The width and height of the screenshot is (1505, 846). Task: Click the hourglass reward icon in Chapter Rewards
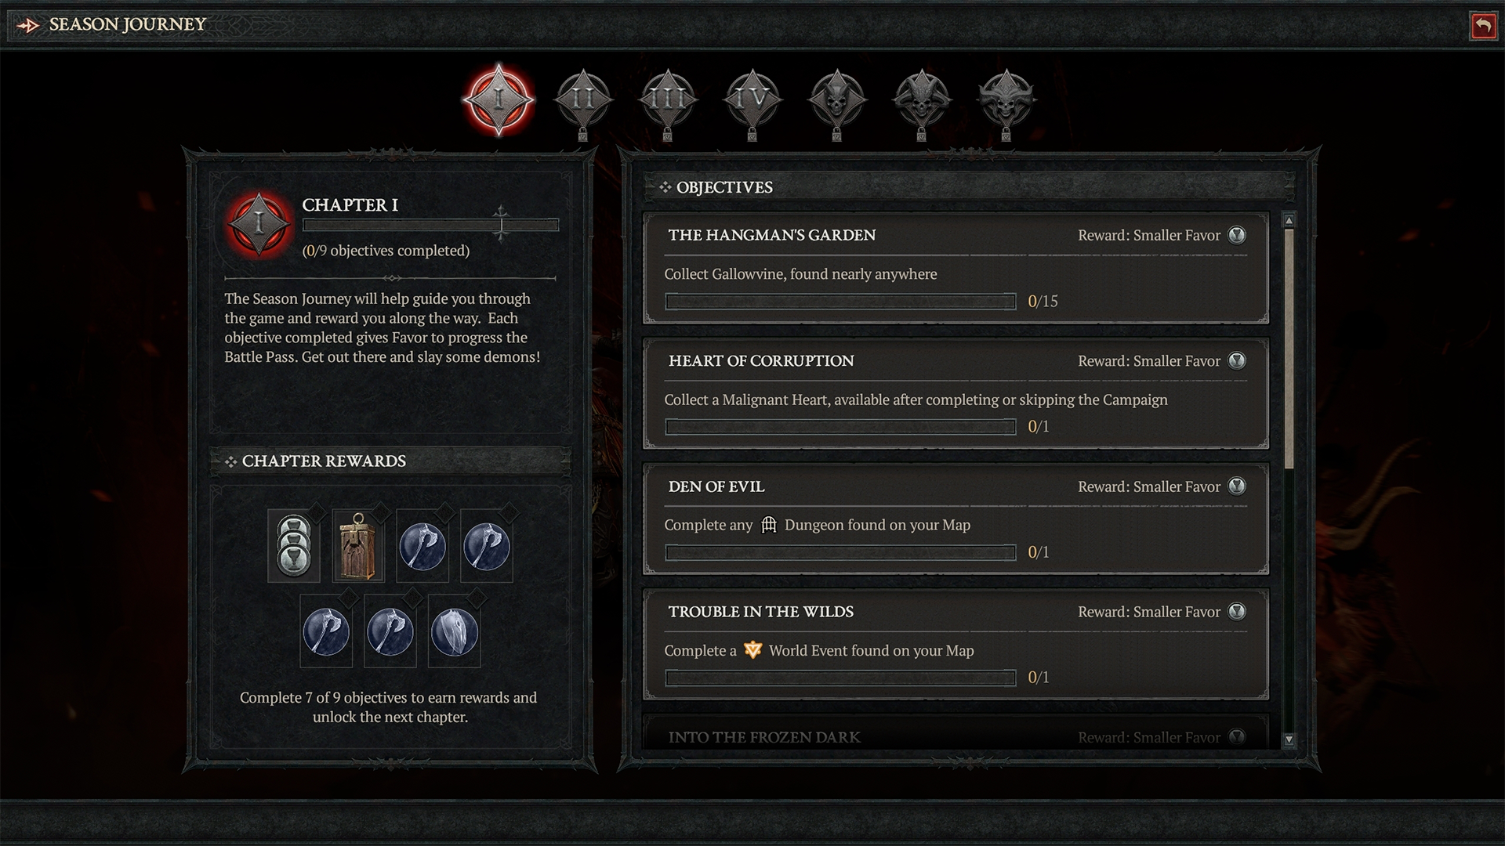pos(295,544)
